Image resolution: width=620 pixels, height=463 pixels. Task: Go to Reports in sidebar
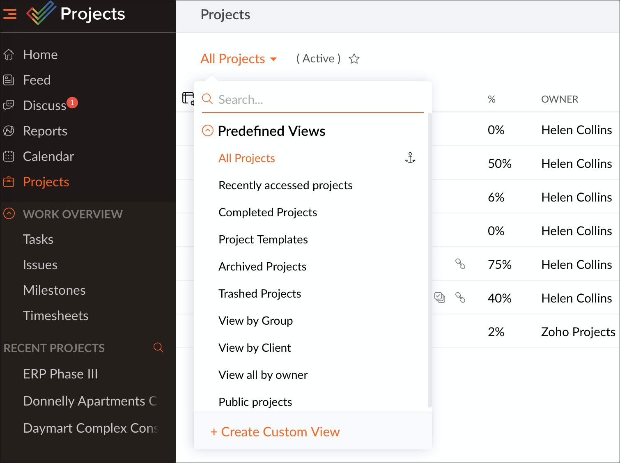(x=45, y=131)
